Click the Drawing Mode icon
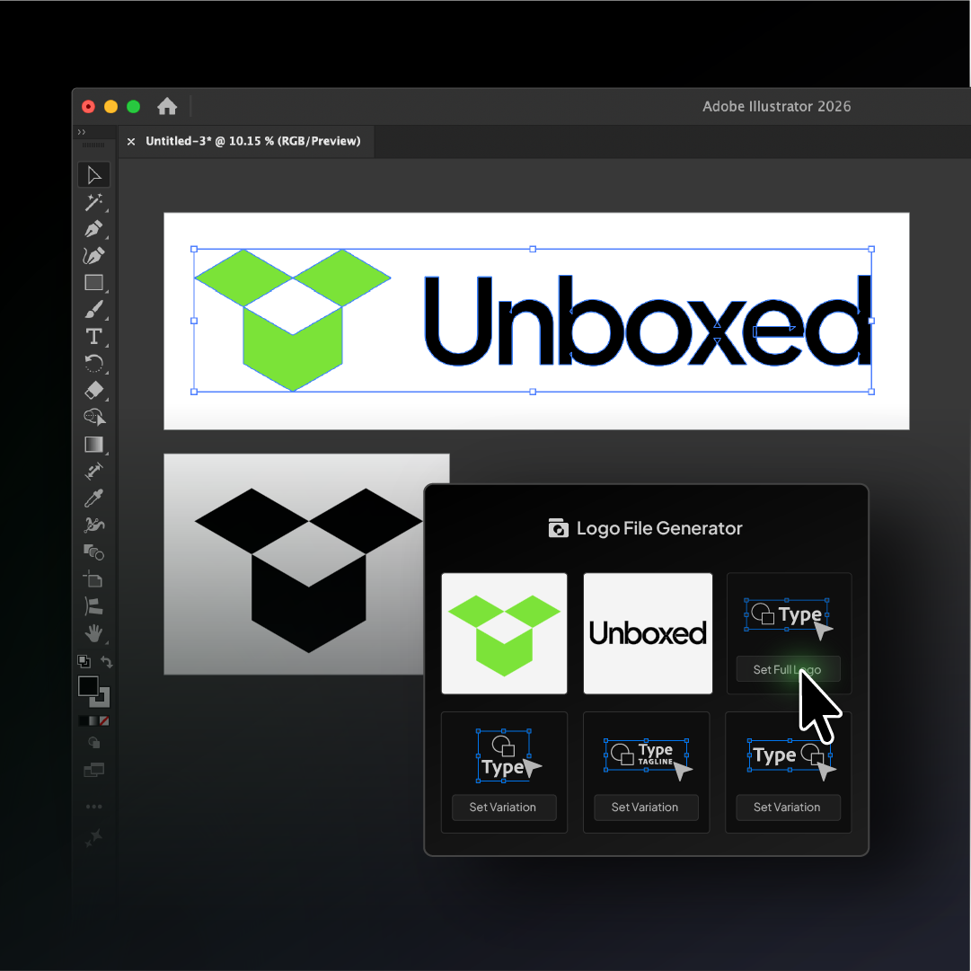 pos(94,743)
